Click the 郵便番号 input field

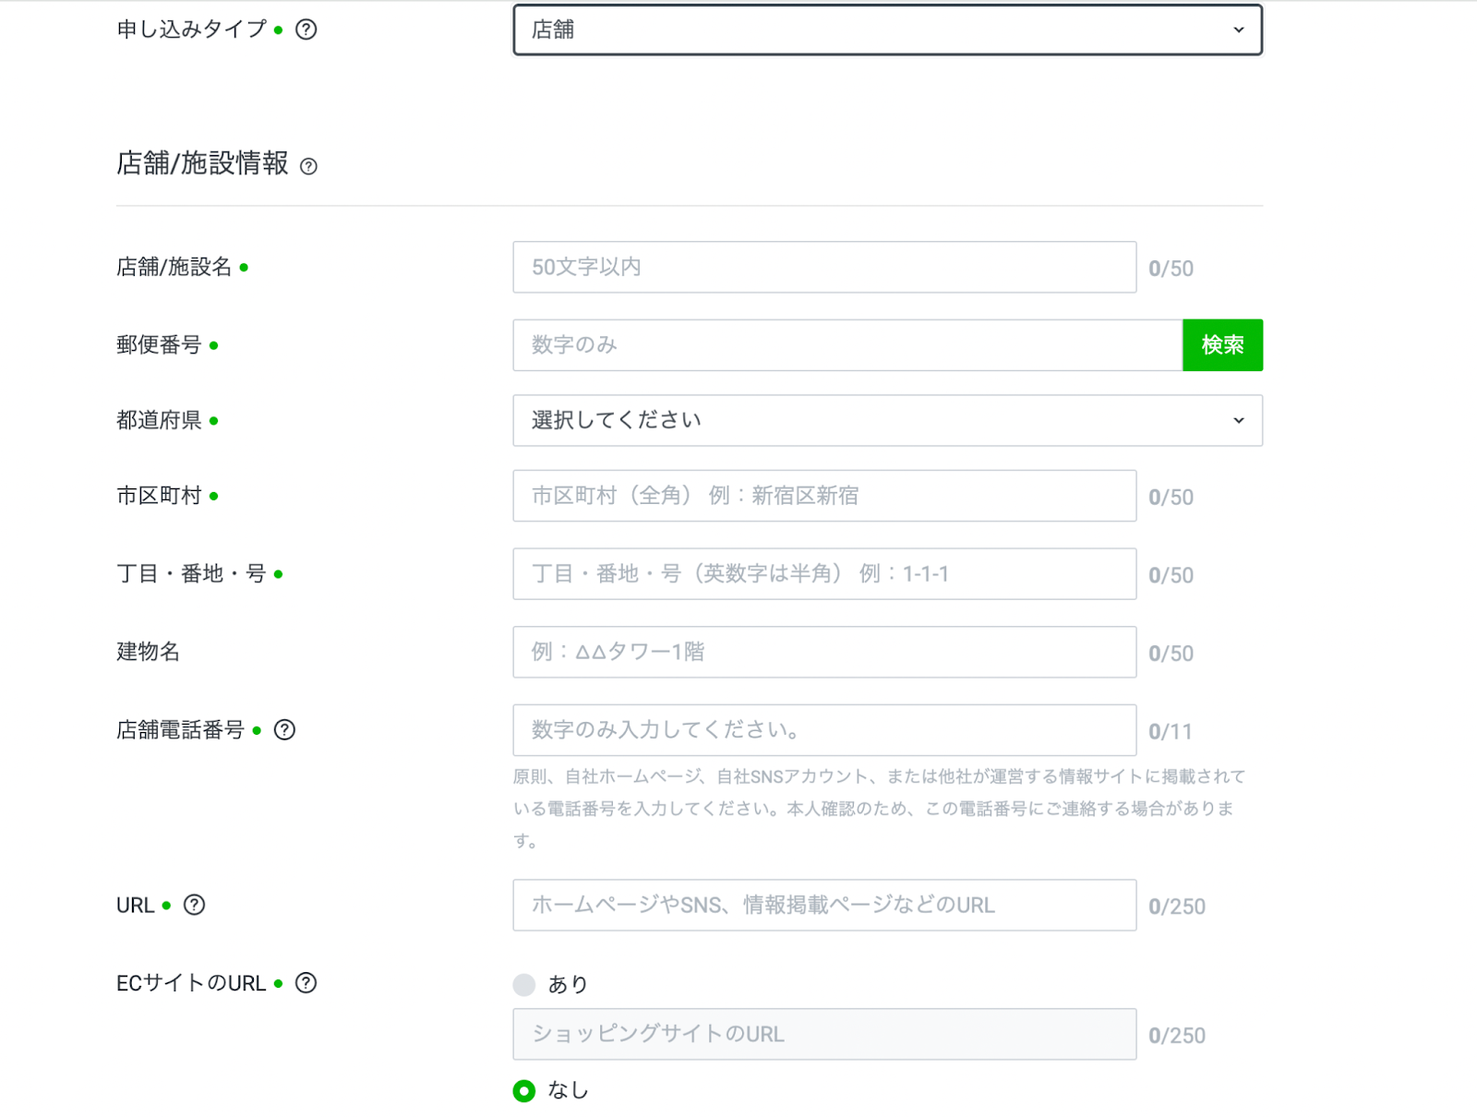tap(847, 345)
